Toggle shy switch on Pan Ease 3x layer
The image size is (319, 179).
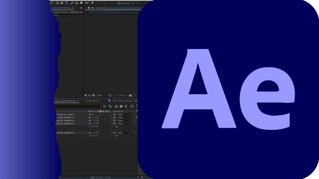90,115
